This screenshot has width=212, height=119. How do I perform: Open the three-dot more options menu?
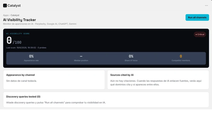[206, 6]
